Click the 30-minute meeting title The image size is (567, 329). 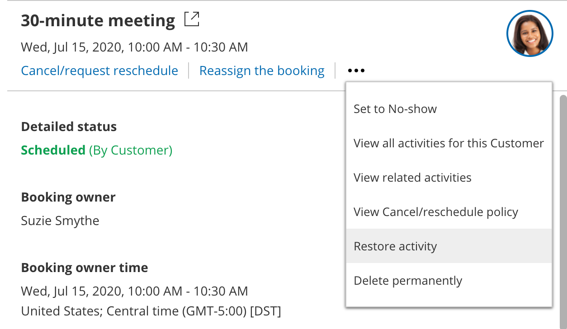[98, 21]
